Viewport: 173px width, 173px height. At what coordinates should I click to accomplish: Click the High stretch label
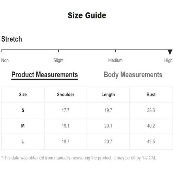tap(168, 61)
